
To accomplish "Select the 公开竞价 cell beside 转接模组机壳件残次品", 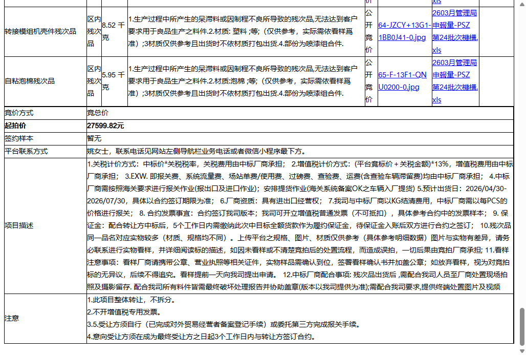I will tap(369, 30).
